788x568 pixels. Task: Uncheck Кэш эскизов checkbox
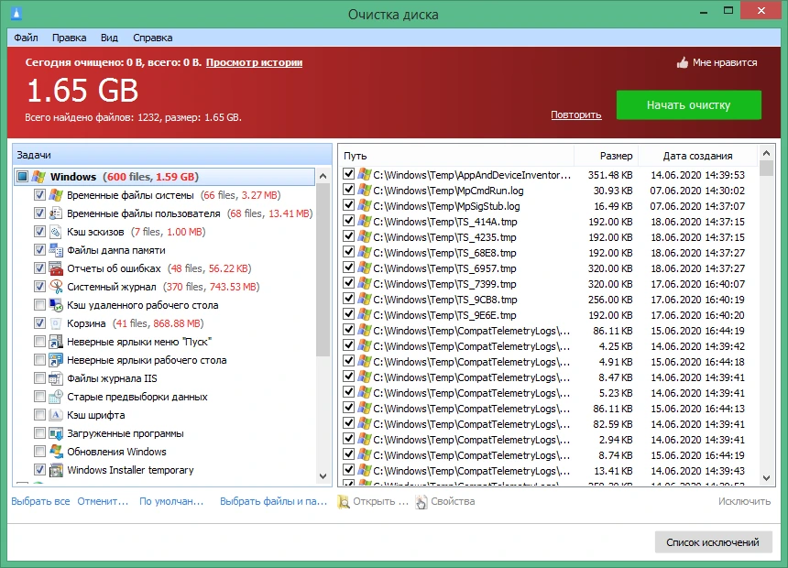click(39, 232)
